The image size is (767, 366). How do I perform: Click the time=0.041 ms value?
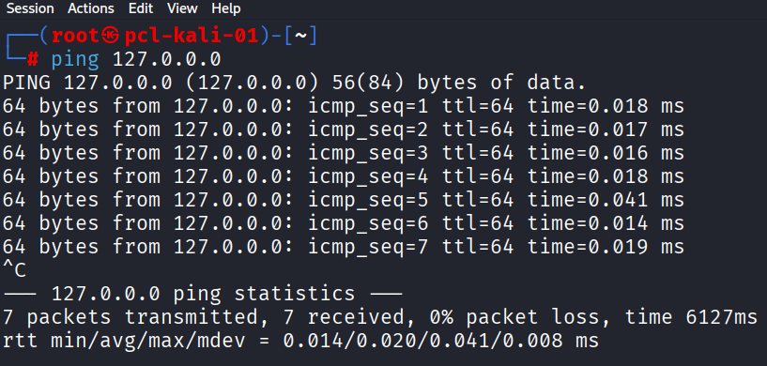click(606, 200)
